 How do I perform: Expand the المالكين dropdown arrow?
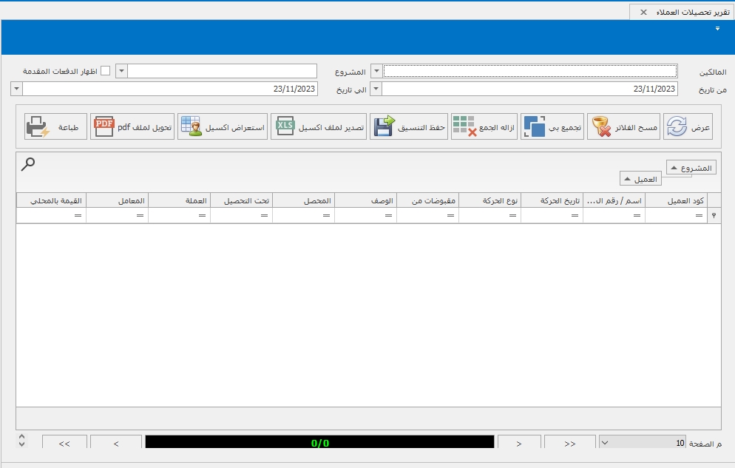pyautogui.click(x=376, y=71)
